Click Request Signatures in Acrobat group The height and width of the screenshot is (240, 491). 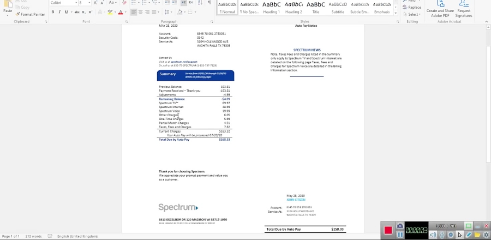point(464,9)
